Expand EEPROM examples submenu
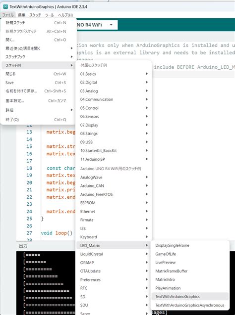Viewport: 235px width, 315px height. pos(114,203)
